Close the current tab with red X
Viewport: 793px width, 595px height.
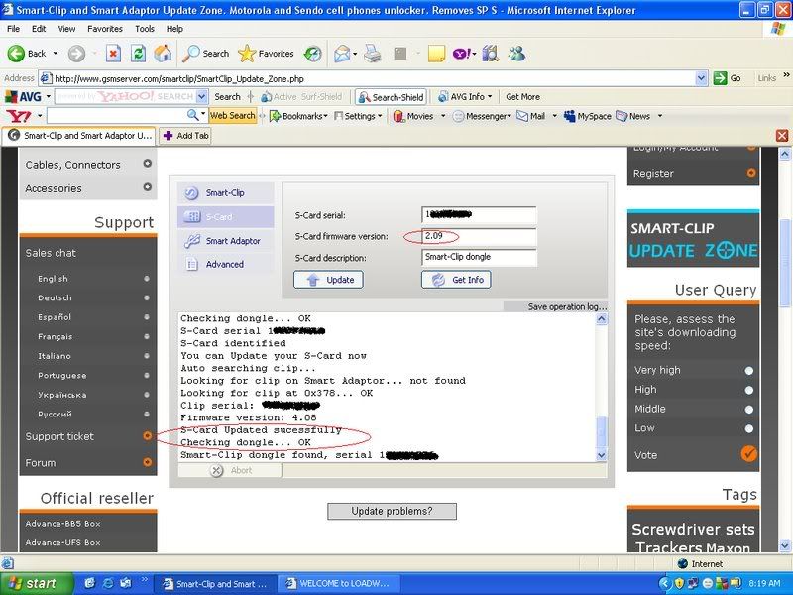pyautogui.click(x=782, y=136)
